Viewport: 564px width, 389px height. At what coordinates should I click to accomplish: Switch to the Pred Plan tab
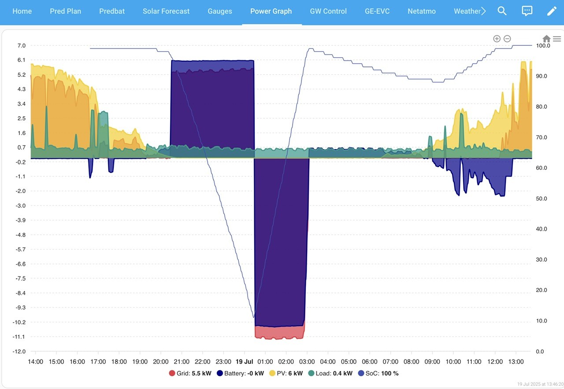coord(65,11)
